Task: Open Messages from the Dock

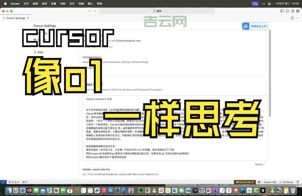Action: [x=36, y=191]
